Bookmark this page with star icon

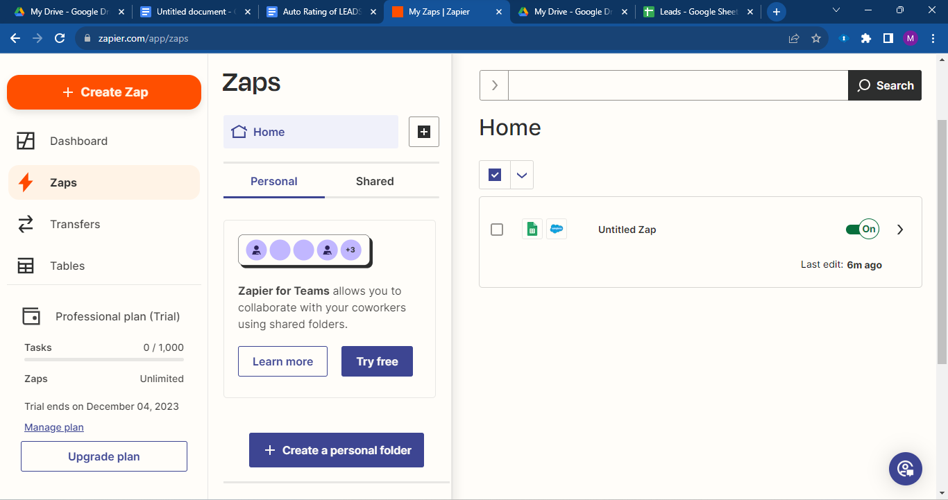click(x=816, y=38)
